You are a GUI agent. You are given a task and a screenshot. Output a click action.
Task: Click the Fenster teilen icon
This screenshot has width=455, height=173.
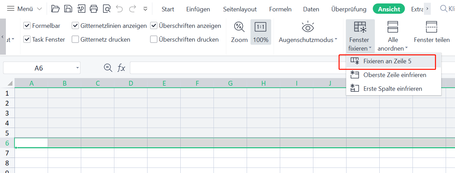432,27
